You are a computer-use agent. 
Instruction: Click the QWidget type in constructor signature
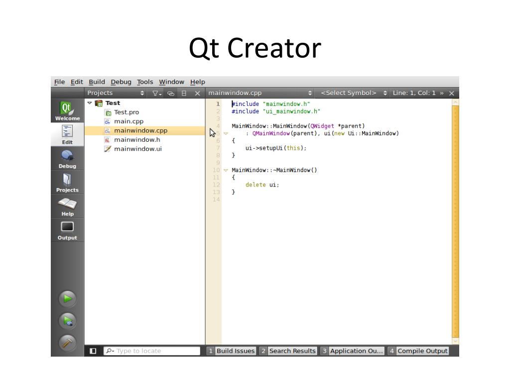click(322, 126)
